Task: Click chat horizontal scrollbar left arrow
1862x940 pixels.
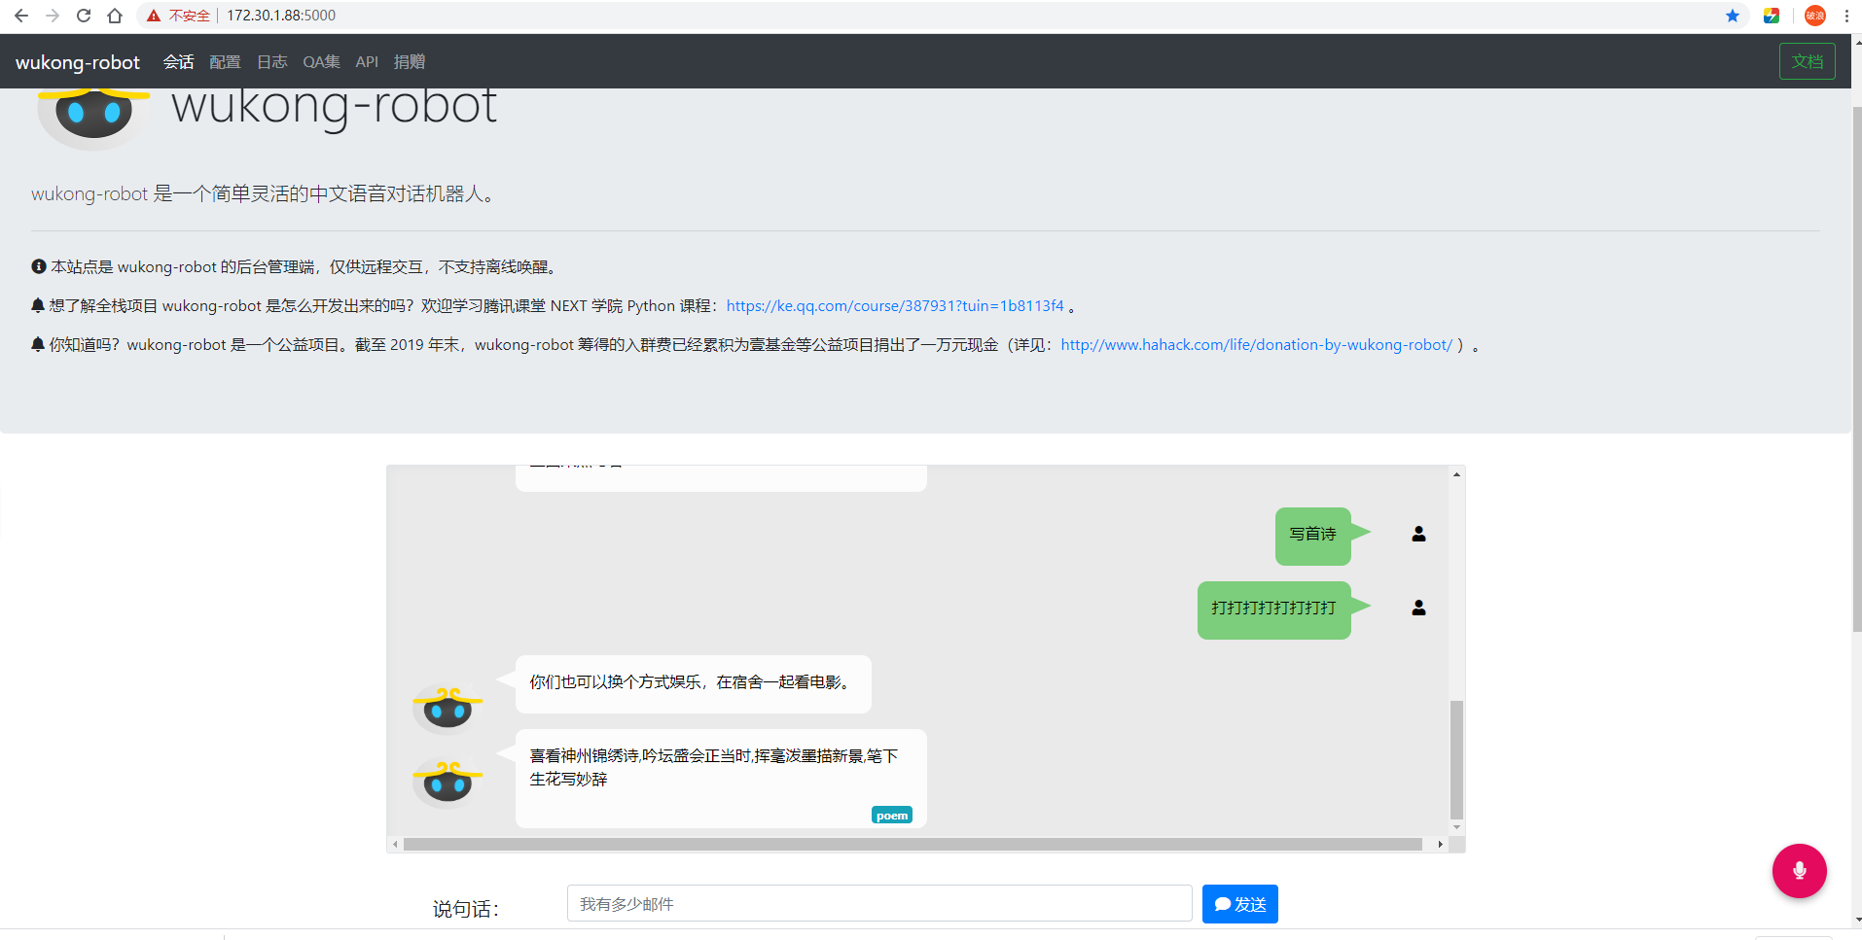Action: pos(394,844)
